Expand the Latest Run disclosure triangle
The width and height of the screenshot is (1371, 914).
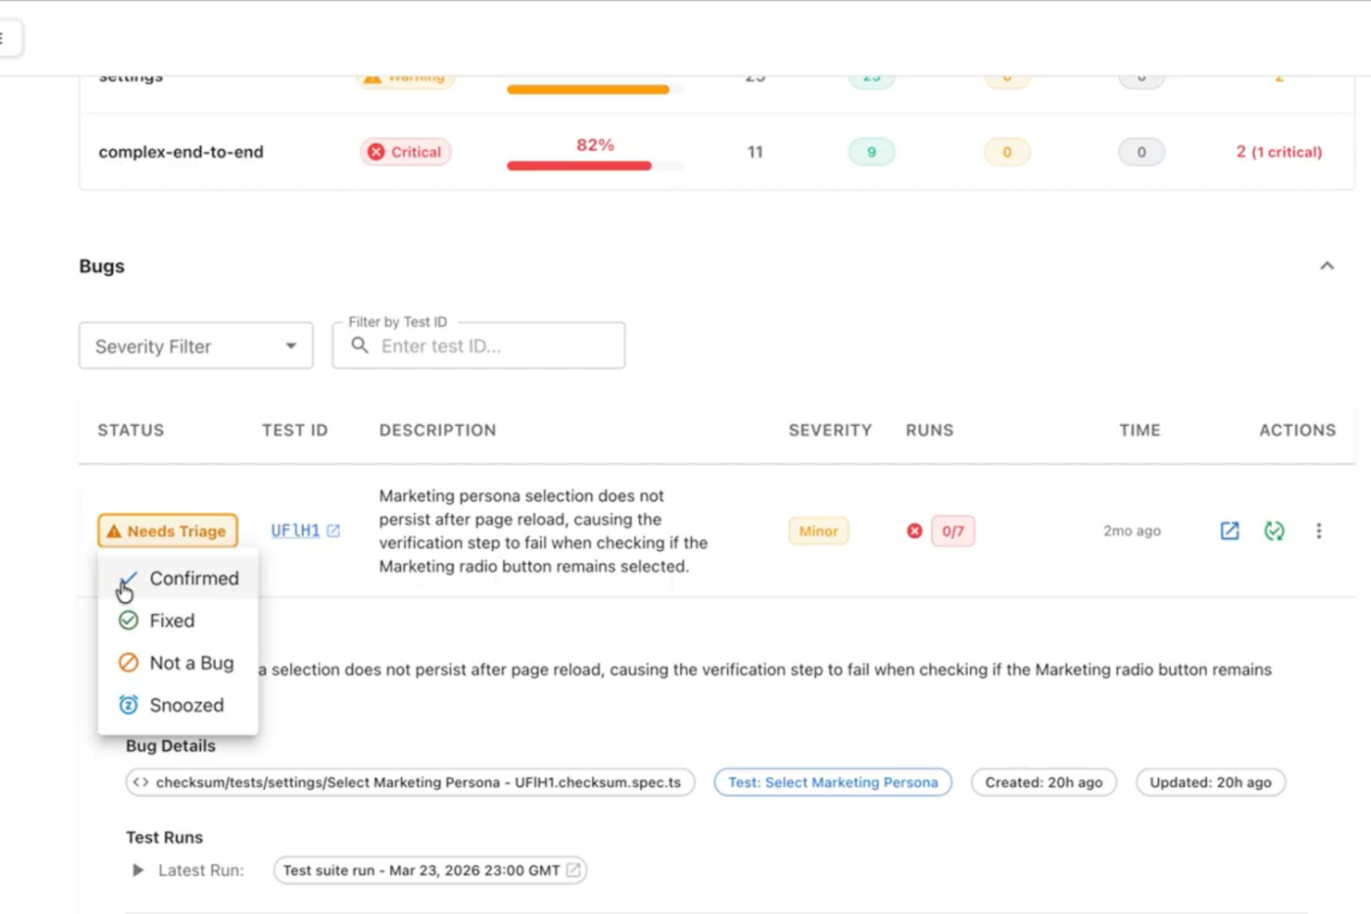click(138, 870)
